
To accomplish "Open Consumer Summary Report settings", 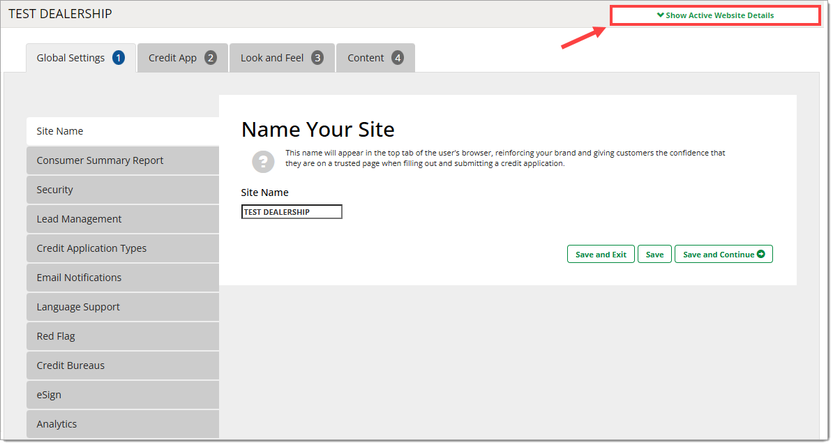I will tap(122, 160).
